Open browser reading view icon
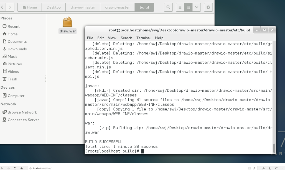This screenshot has width=285, height=170. (250, 168)
